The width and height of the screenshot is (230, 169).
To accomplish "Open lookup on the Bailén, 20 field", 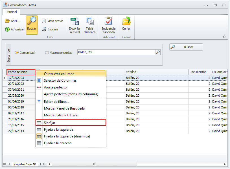I will [158, 52].
